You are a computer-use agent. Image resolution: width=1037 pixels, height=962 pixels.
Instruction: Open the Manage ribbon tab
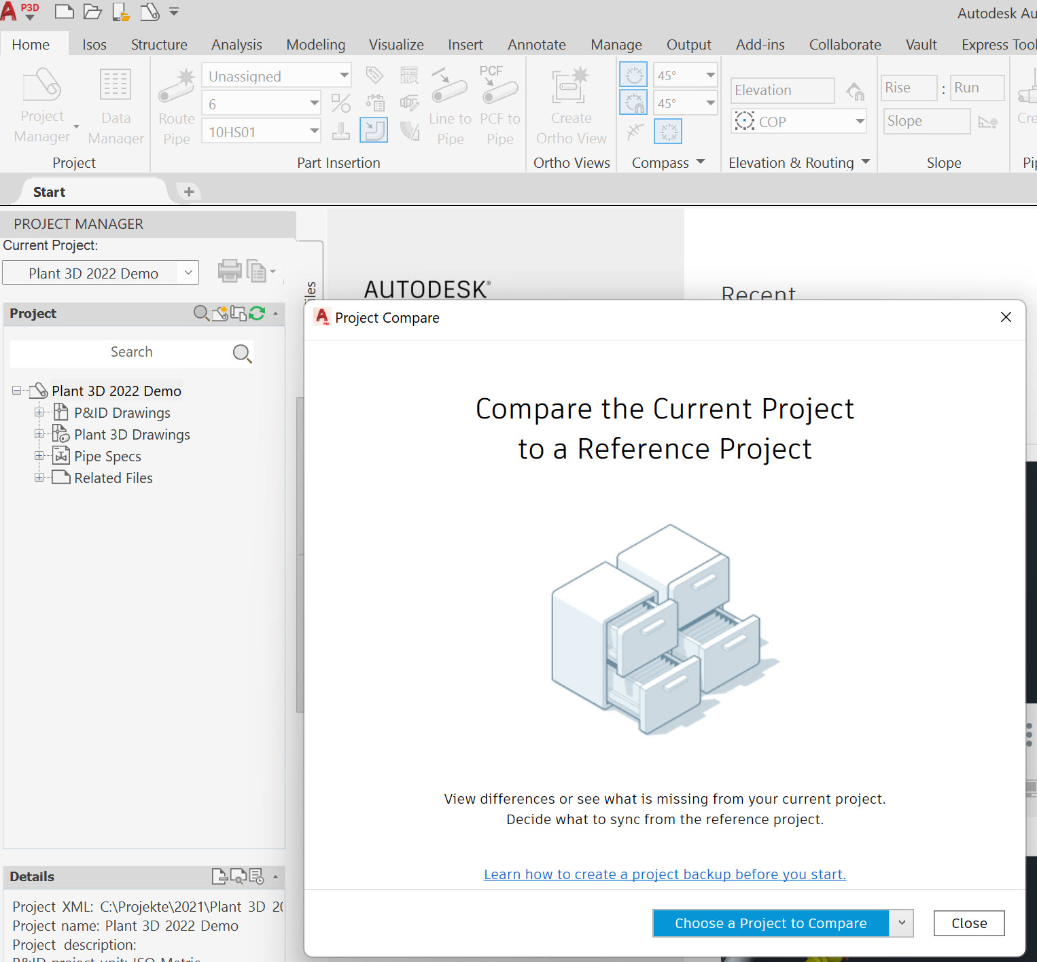616,45
